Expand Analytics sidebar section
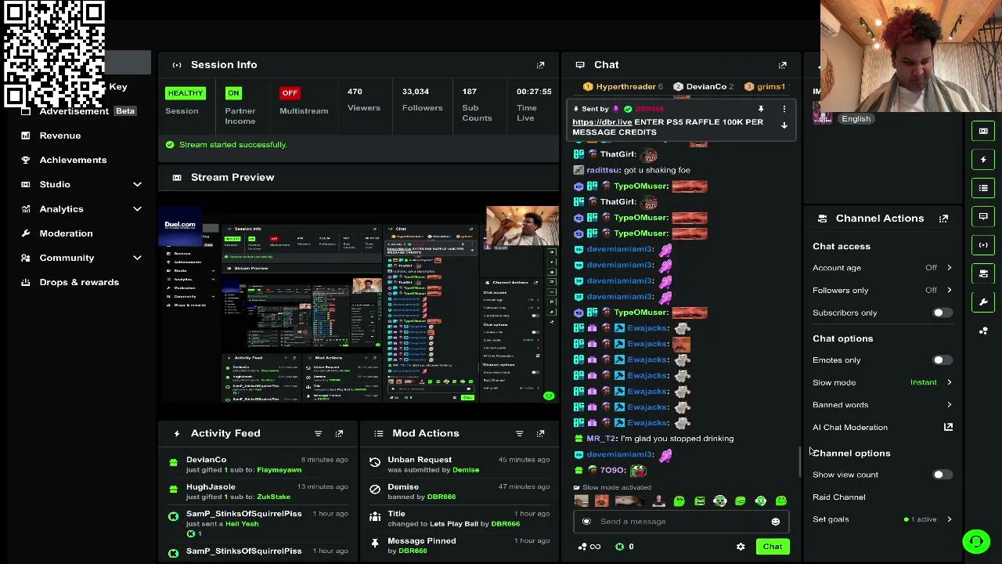This screenshot has height=564, width=1002. [x=137, y=209]
